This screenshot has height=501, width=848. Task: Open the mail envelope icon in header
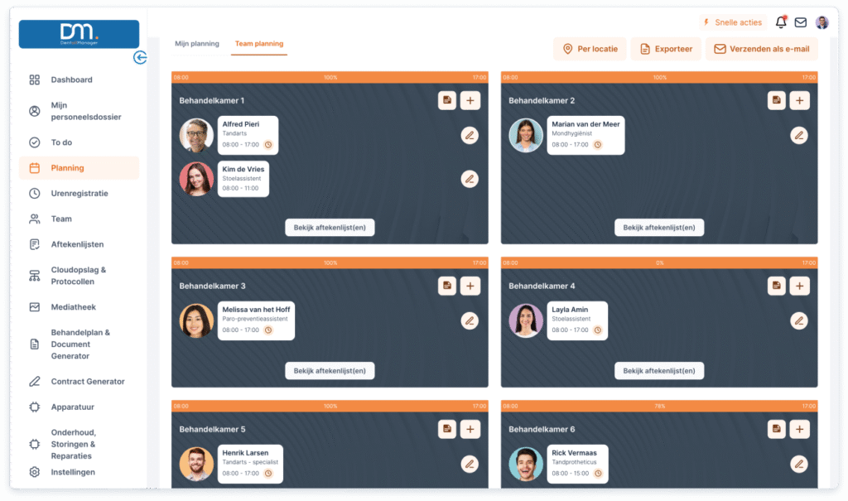[x=801, y=22]
